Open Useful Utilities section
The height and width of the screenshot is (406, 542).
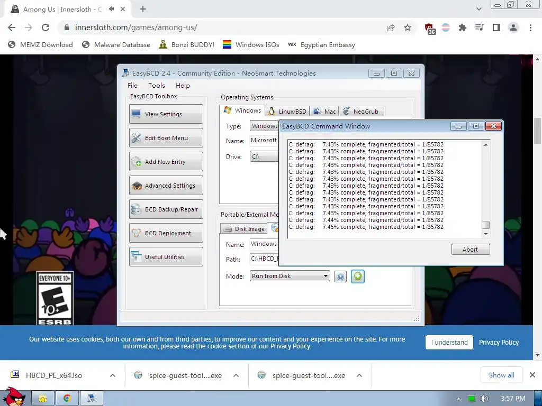(x=166, y=257)
